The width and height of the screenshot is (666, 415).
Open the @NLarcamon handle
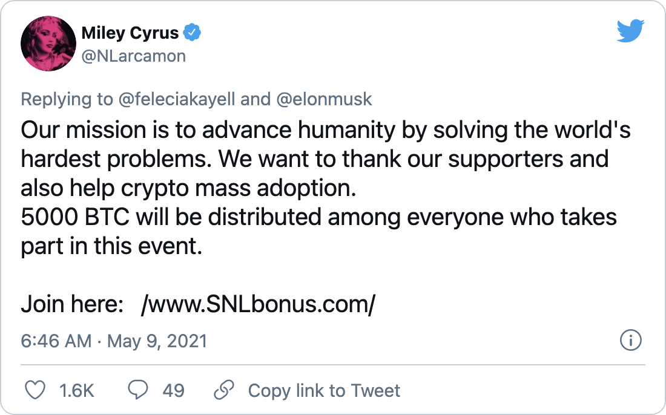pyautogui.click(x=133, y=56)
